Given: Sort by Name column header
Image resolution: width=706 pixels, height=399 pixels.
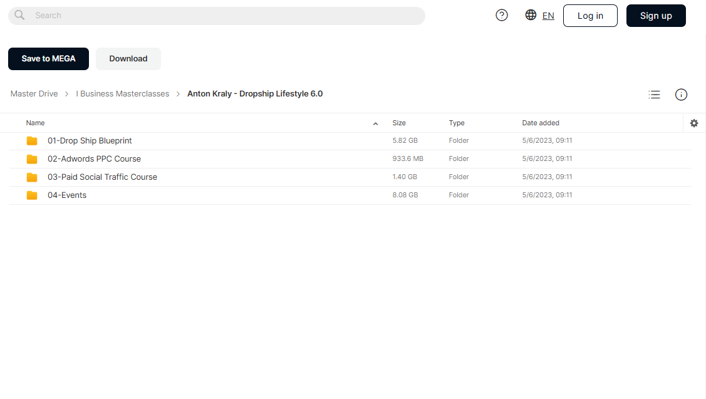Looking at the screenshot, I should pos(35,123).
